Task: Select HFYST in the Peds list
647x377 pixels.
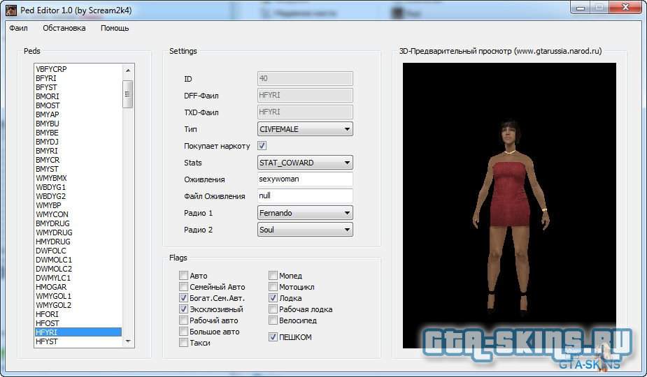Action: pos(78,341)
